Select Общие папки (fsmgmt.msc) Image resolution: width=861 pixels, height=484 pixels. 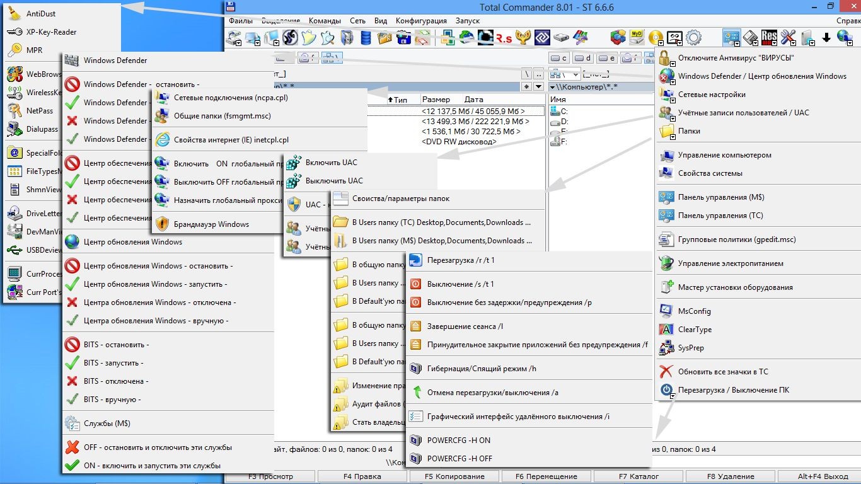(260, 115)
